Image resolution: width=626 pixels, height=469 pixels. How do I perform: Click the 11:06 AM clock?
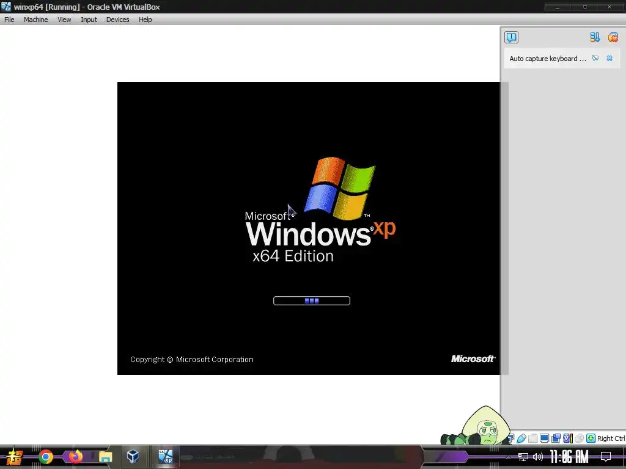[569, 457]
